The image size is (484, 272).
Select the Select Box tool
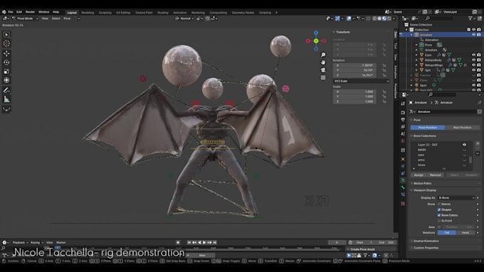[6, 35]
